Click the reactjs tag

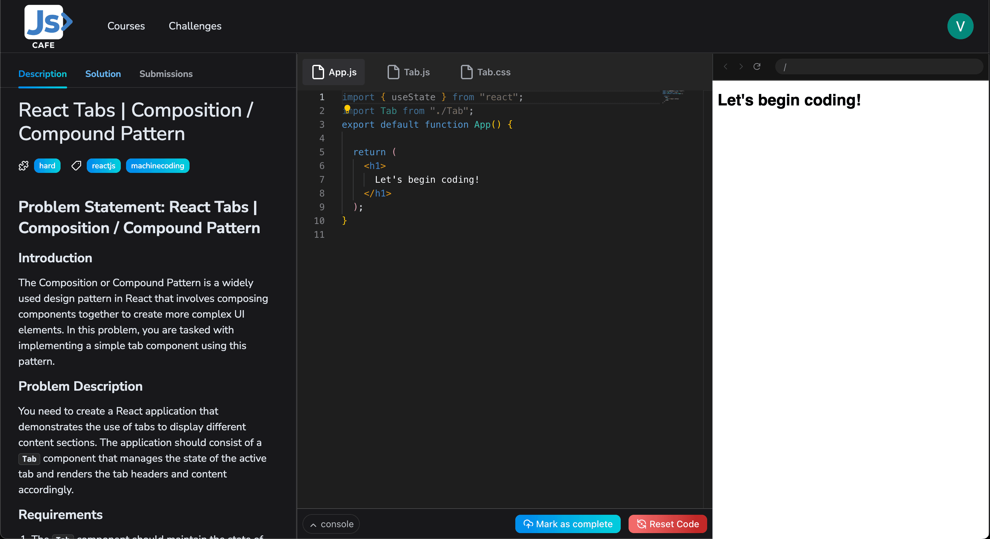pyautogui.click(x=103, y=166)
